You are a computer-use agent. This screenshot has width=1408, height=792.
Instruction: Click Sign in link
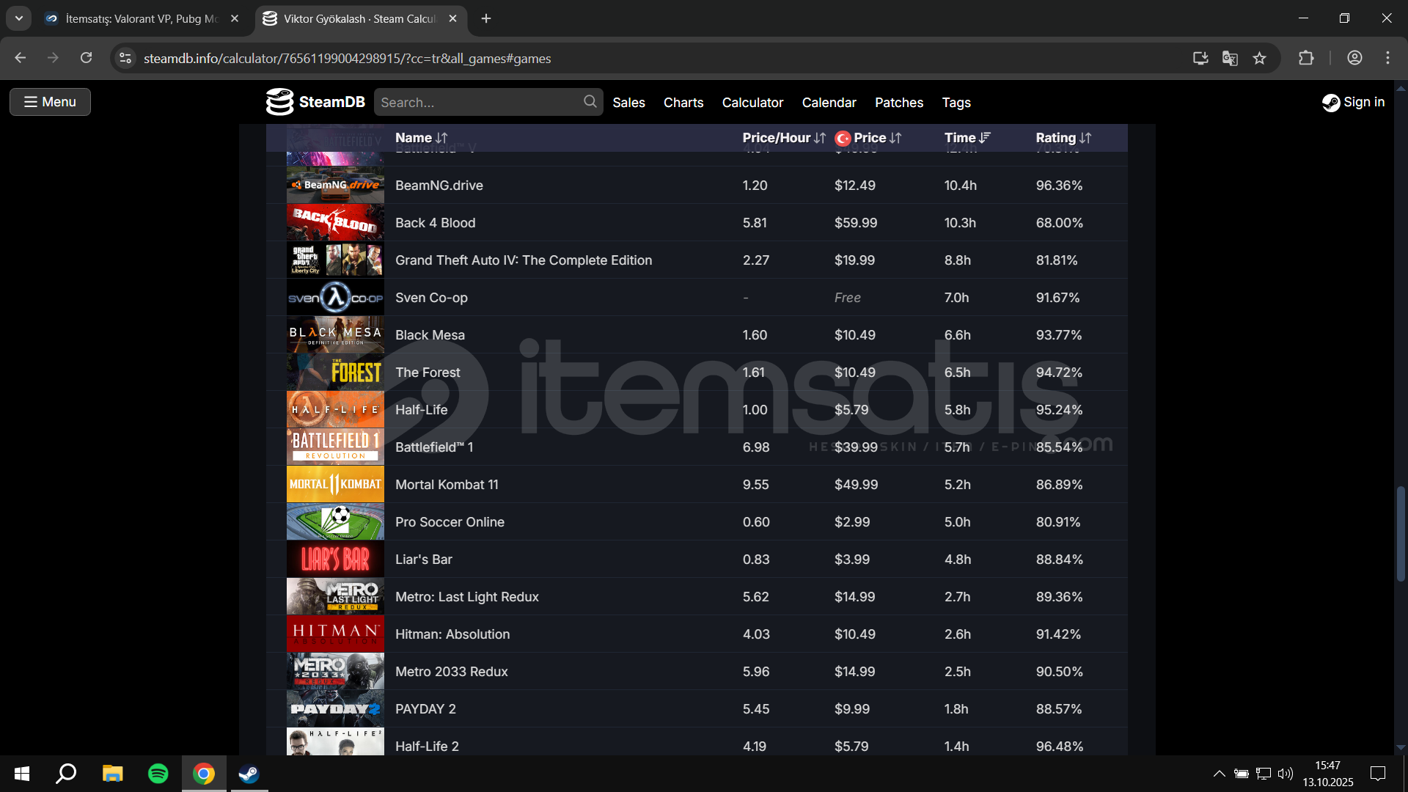1354,102
